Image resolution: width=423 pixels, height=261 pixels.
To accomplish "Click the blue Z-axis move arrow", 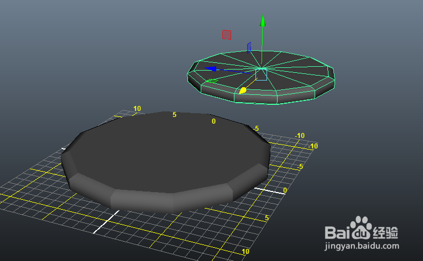I will tap(211, 68).
